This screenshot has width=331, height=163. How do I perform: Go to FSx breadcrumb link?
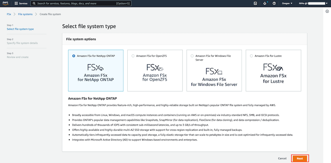9,14
